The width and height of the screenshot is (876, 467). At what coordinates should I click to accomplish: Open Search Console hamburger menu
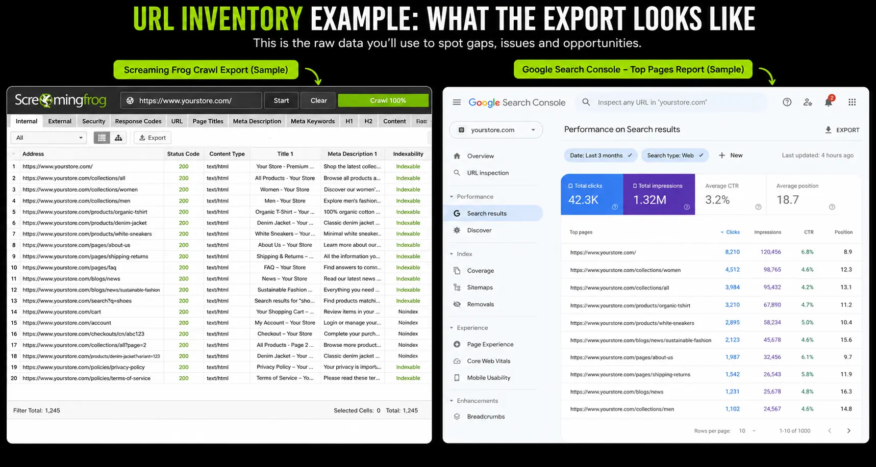457,102
